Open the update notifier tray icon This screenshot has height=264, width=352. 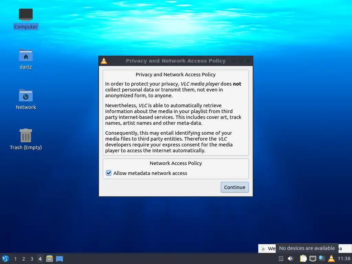[322, 258]
